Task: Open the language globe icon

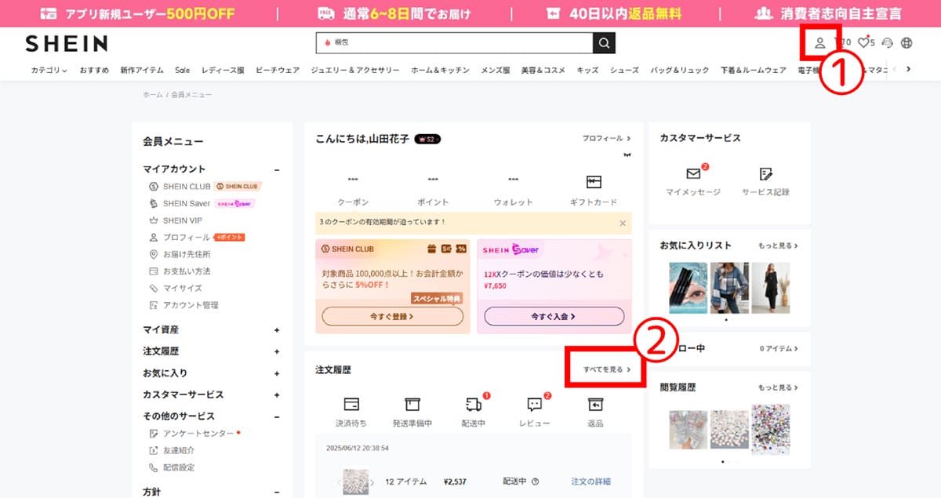Action: click(x=907, y=43)
